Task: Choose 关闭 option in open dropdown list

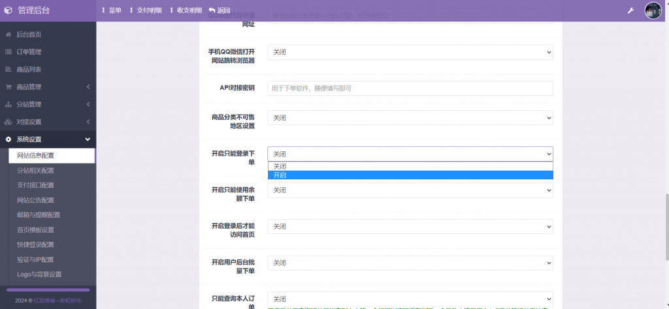Action: coord(410,166)
